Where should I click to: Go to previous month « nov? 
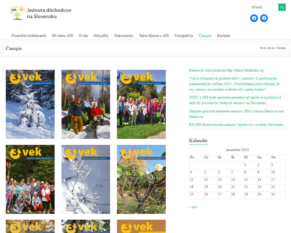(193, 207)
